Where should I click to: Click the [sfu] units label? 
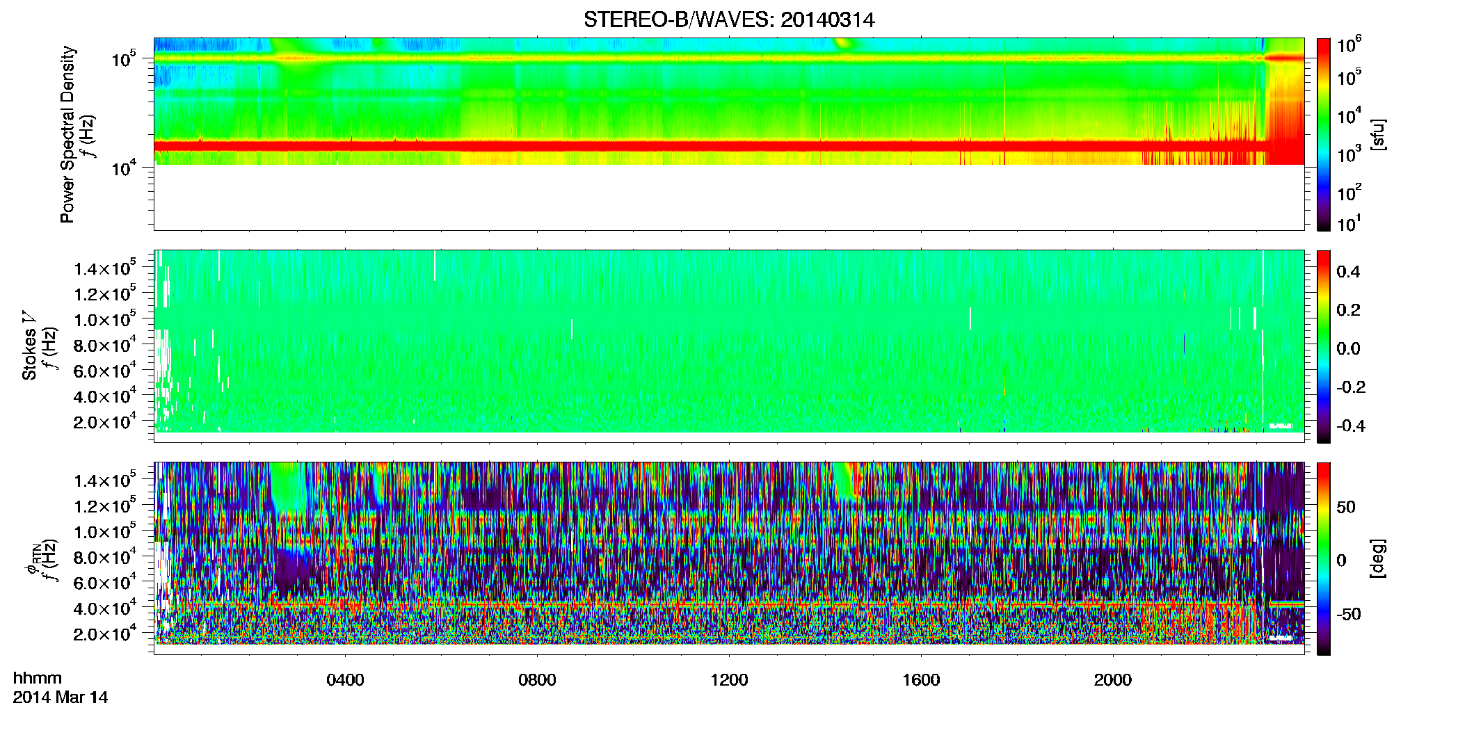point(1377,134)
